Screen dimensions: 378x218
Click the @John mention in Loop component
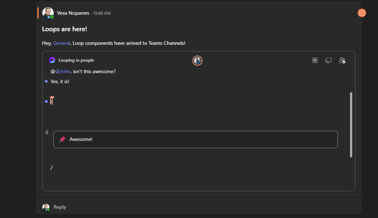[x=63, y=71]
